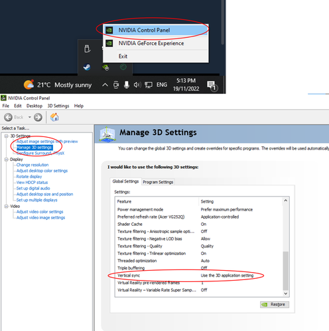The height and width of the screenshot is (331, 329).
Task: Select the Triple buffering row
Action: 199,268
